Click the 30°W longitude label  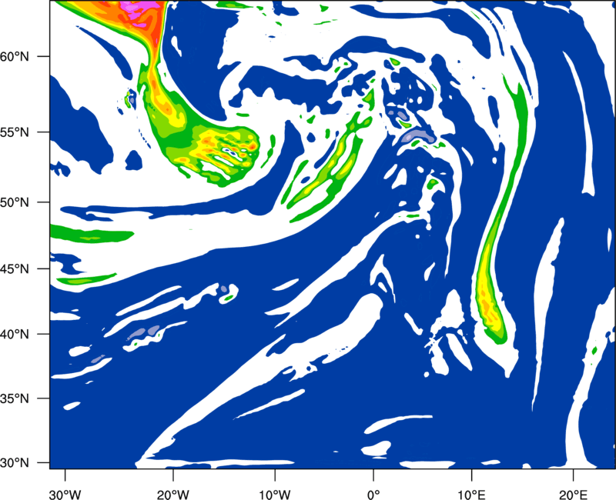coord(65,495)
